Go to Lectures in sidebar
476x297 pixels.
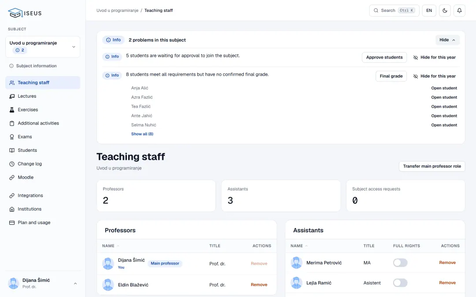pyautogui.click(x=43, y=96)
